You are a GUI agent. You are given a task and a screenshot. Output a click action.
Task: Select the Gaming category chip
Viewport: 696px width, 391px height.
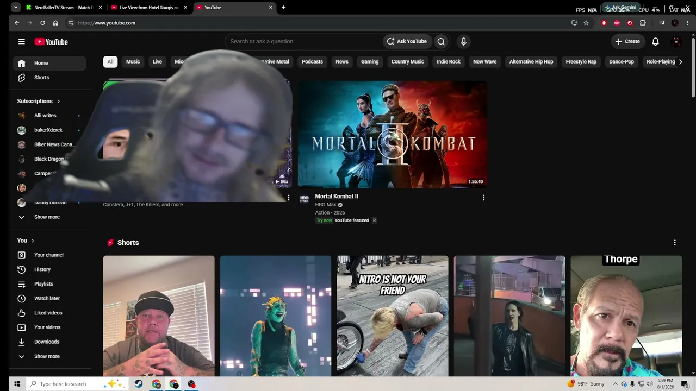point(370,61)
